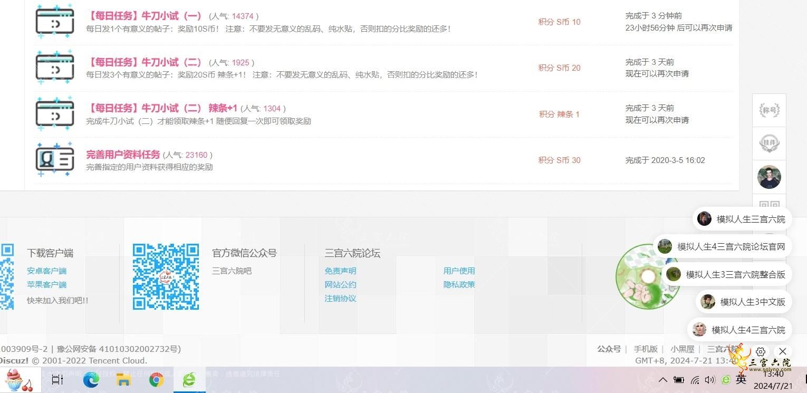The image size is (807, 393).
Task: Click the 官方微信公众号 heading text
Action: pos(244,253)
